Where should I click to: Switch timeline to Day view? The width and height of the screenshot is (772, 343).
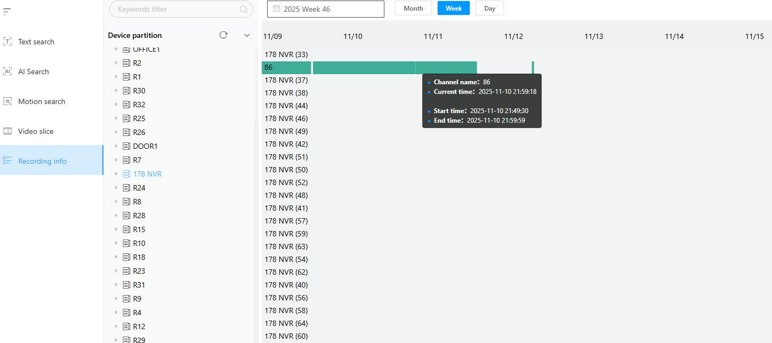(x=489, y=9)
